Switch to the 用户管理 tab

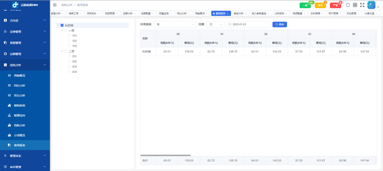pos(335,14)
